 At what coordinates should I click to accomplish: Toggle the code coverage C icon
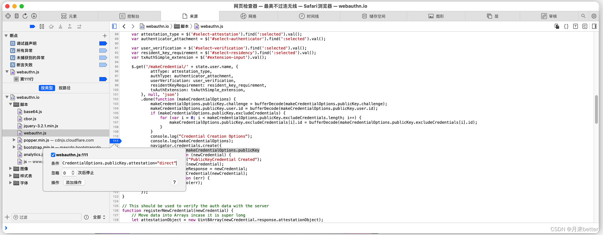point(585,26)
